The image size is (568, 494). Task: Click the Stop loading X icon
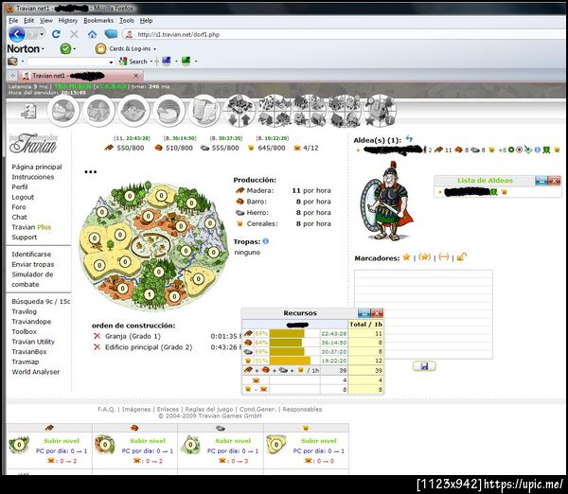coord(74,34)
